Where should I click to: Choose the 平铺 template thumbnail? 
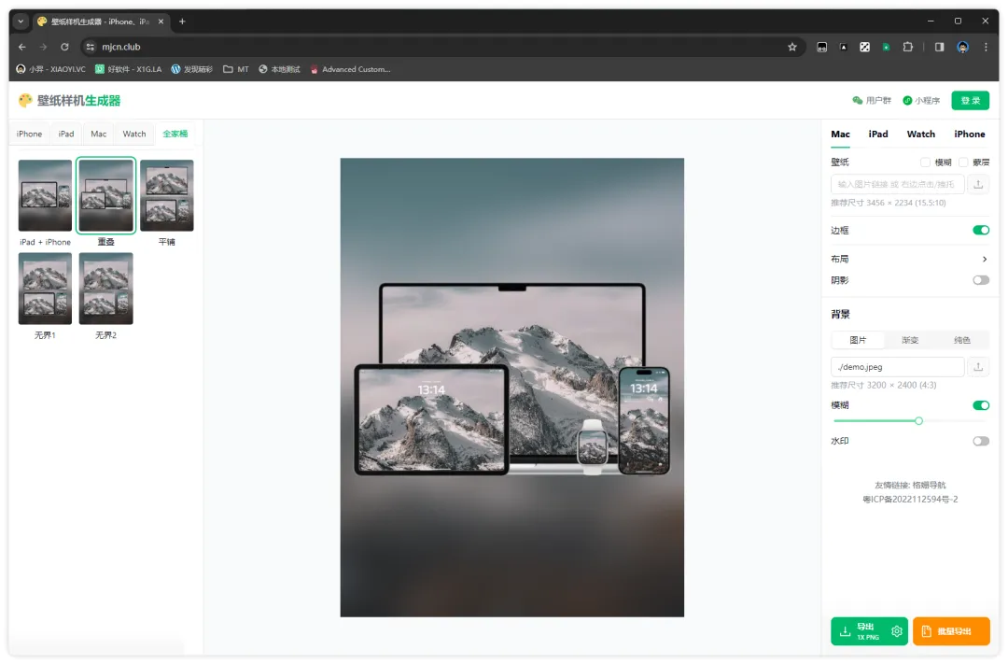167,195
